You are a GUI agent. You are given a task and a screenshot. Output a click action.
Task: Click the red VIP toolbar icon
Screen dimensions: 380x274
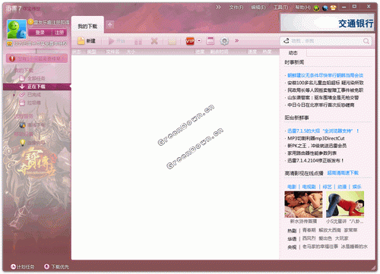[x=190, y=41]
